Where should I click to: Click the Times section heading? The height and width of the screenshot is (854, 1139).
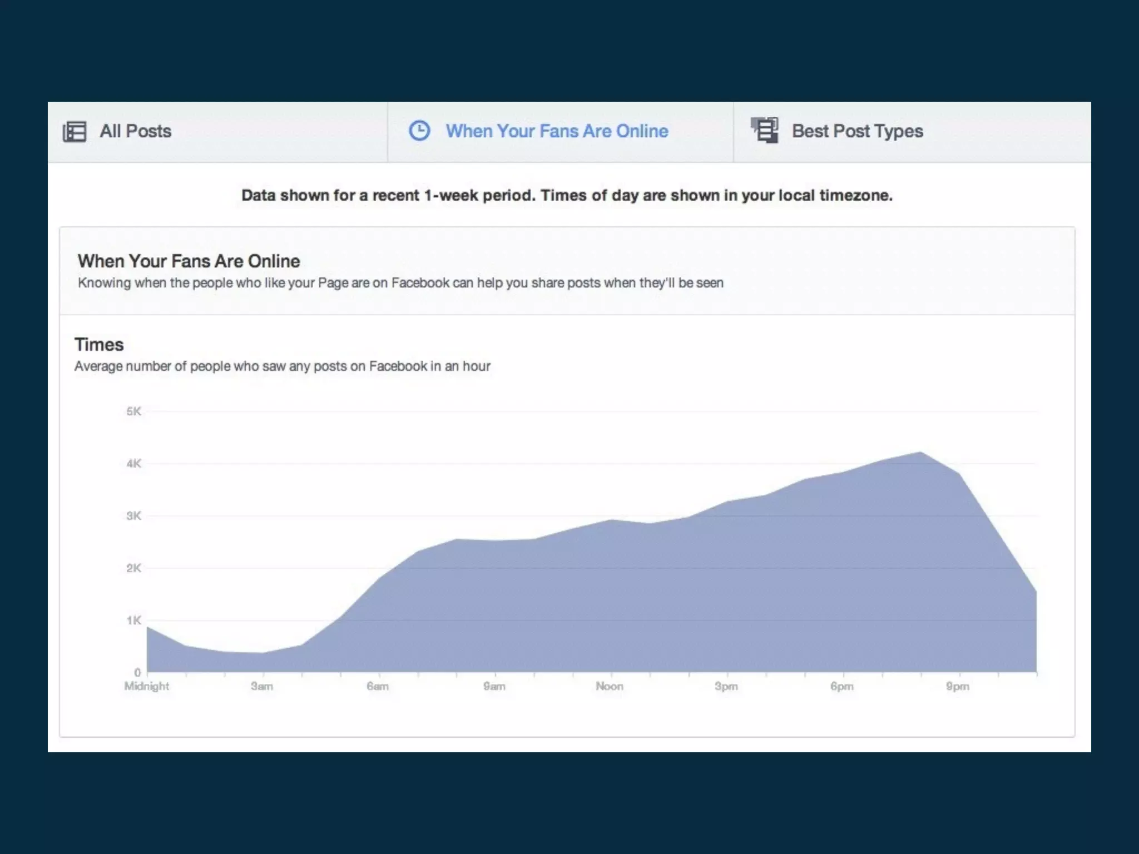99,345
